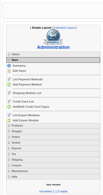Click the green plus icon for Add/Edit Credit Card Types
This screenshot has width=103, height=195.
pos(9,107)
